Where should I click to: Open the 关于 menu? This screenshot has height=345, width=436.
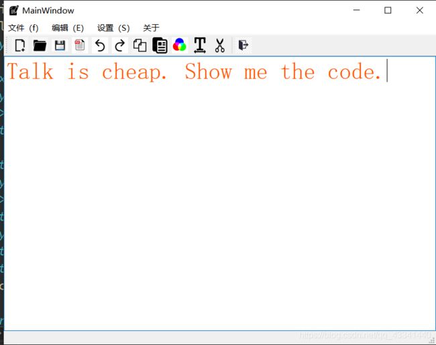151,27
